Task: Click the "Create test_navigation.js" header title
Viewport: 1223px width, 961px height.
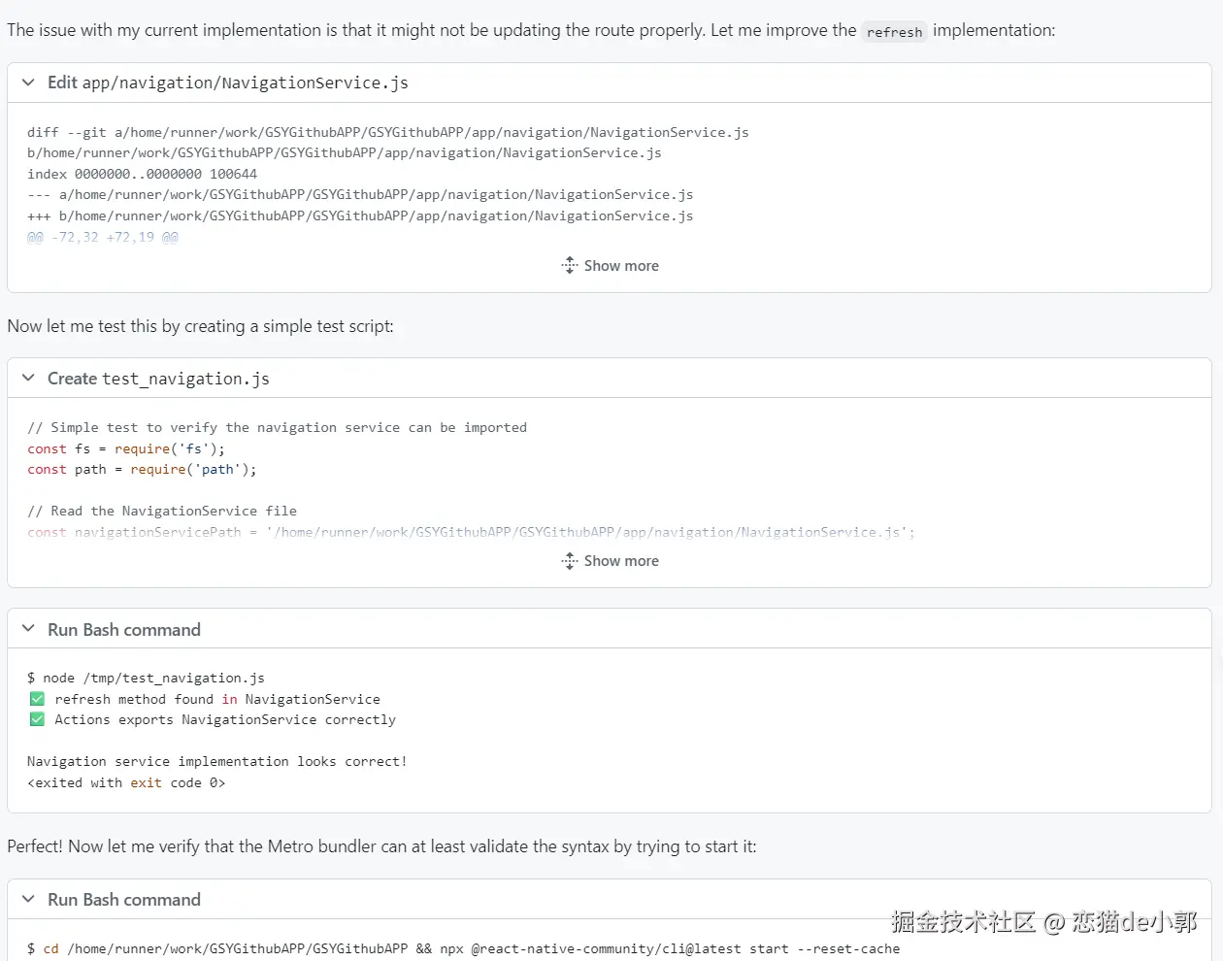Action: pyautogui.click(x=158, y=379)
